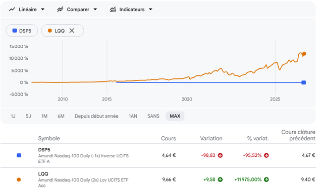
Task: Click the orange LQQ endpoint marker on chart
Action: pyautogui.click(x=304, y=54)
